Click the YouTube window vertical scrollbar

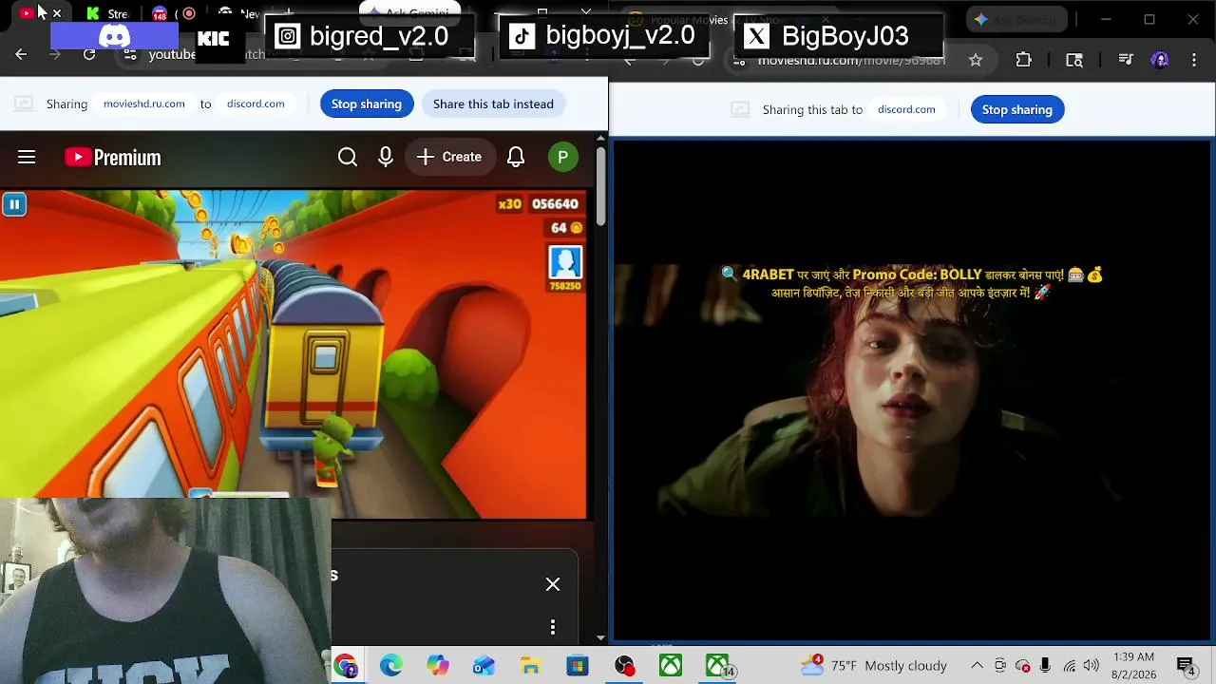[600, 185]
